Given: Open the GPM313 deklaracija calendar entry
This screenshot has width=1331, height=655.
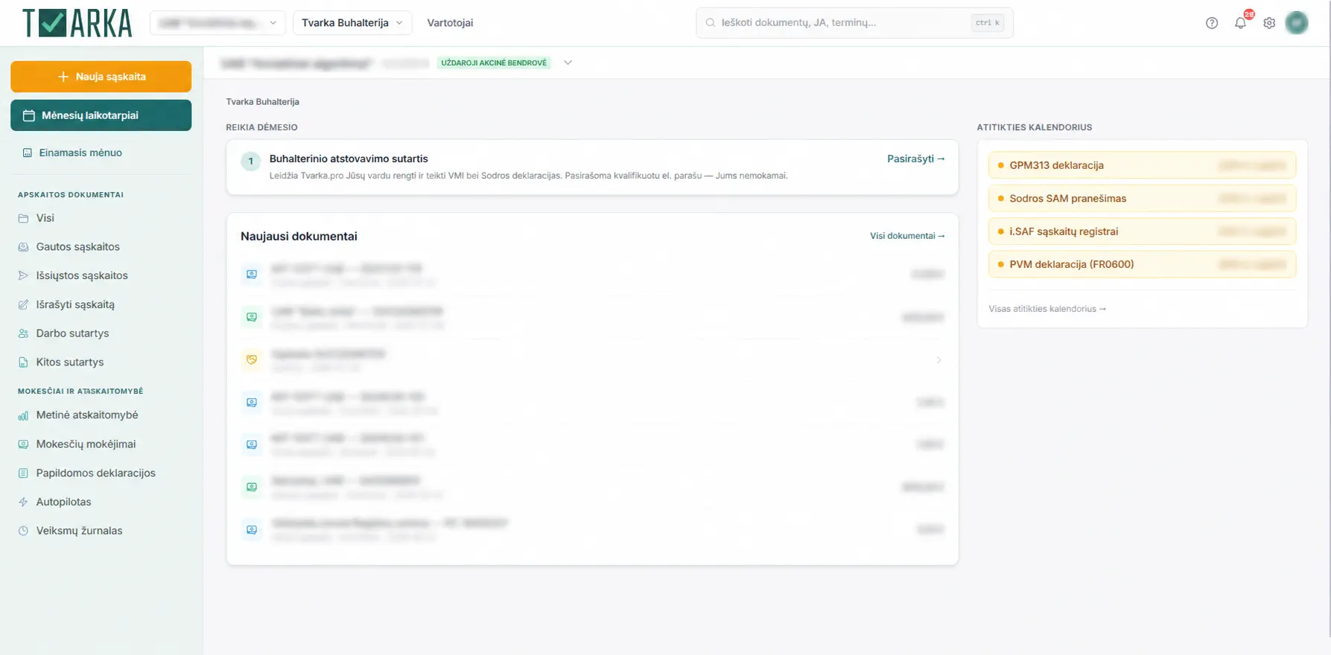Looking at the screenshot, I should (x=1142, y=165).
